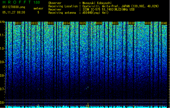Select the observer name Masayuki Kobayashi
The height and width of the screenshot is (108, 170).
[x=97, y=3]
